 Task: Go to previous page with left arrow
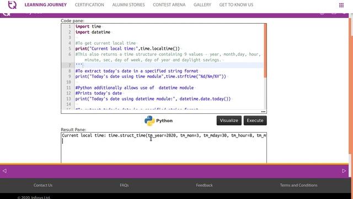click(x=4, y=171)
